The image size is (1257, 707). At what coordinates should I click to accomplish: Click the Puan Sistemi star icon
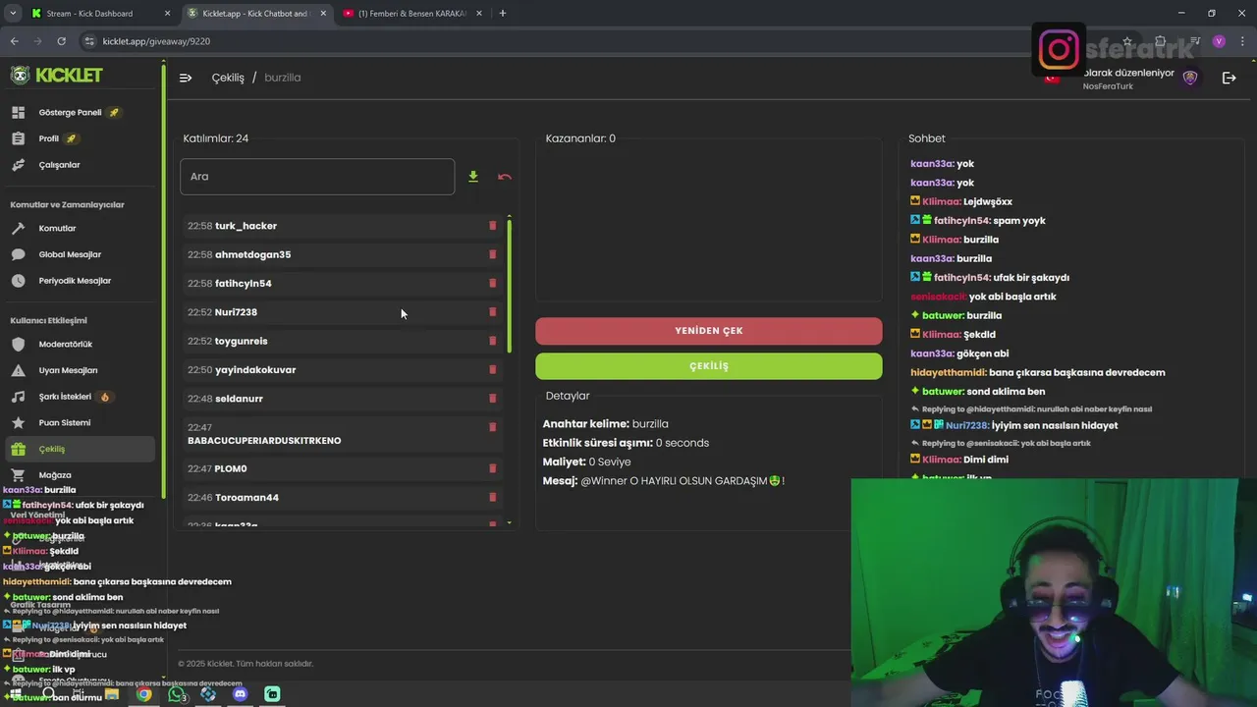coord(18,423)
